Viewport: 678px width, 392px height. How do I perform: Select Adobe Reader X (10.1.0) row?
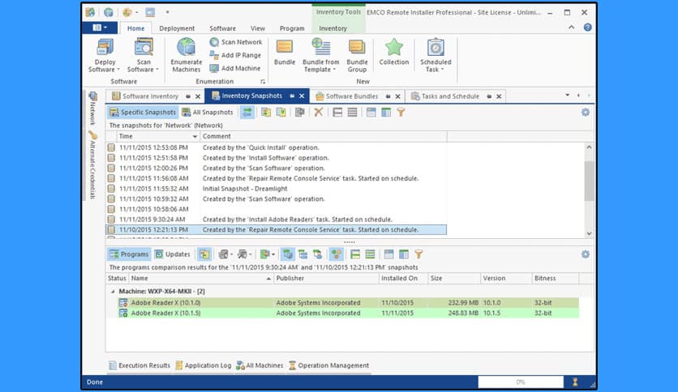tap(342, 303)
